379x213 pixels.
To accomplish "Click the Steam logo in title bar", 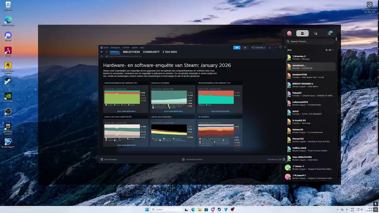I will coord(102,47).
